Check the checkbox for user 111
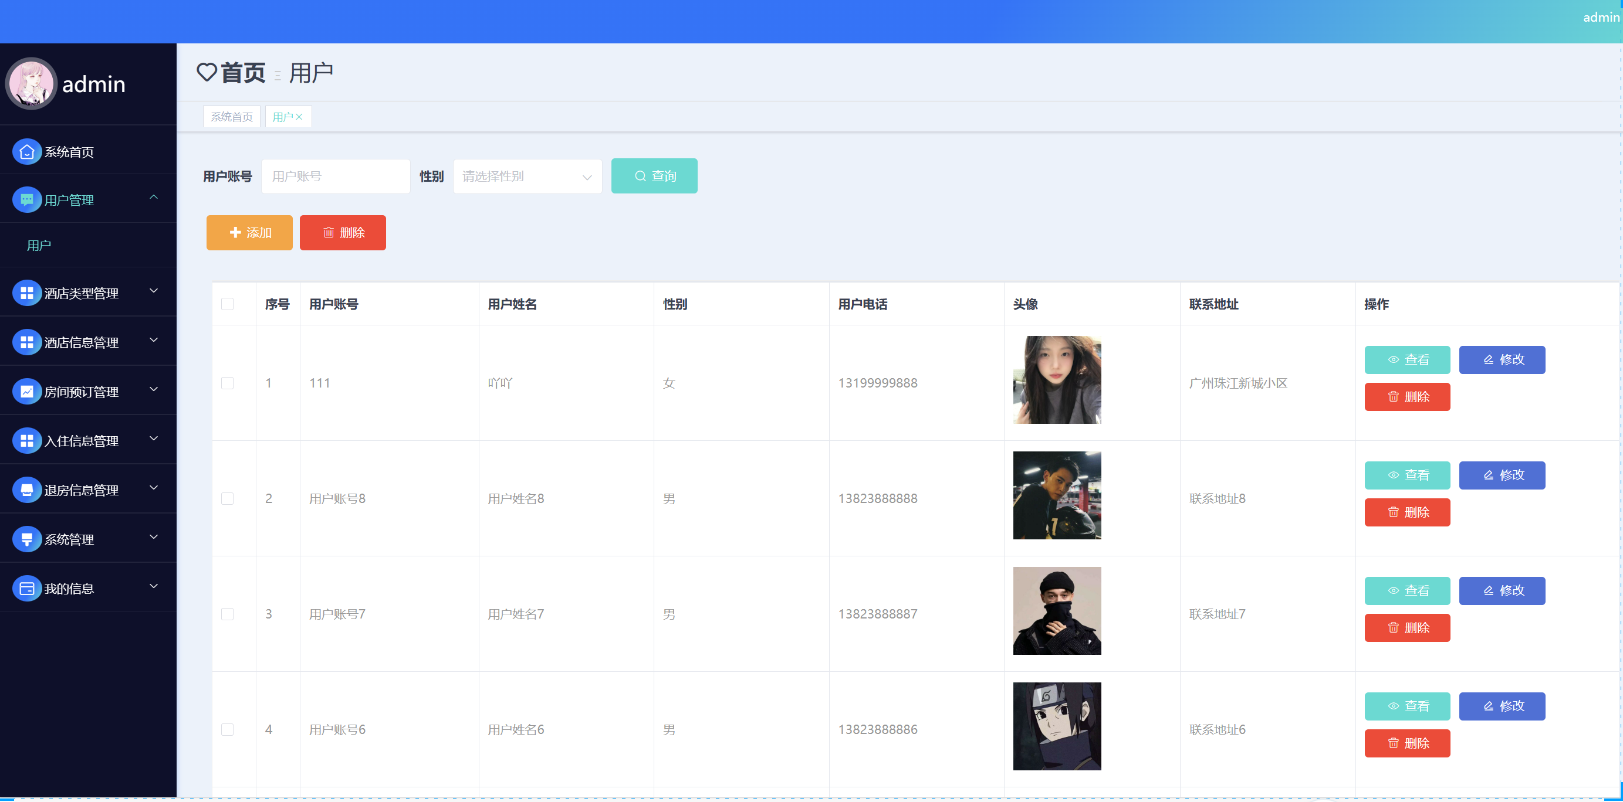1623x802 pixels. coord(228,383)
